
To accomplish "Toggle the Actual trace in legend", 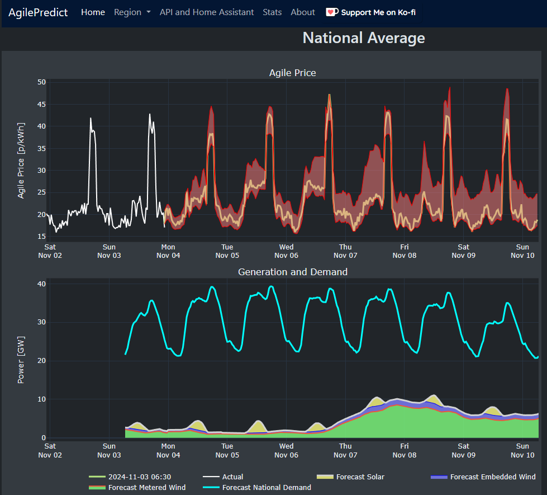I will coord(223,477).
